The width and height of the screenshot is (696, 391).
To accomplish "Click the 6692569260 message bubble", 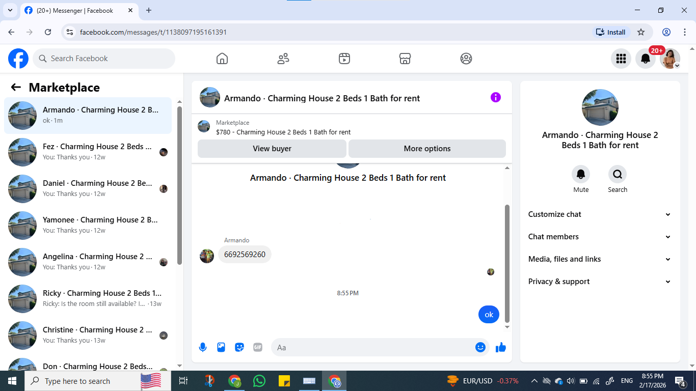I will click(245, 255).
